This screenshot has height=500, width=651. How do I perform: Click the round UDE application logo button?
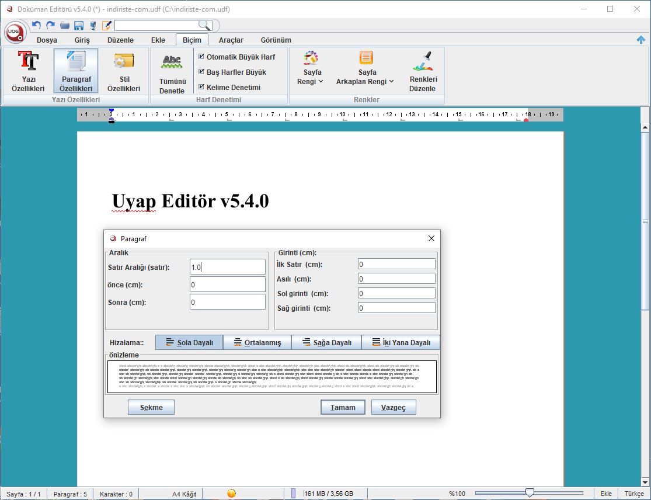click(15, 32)
